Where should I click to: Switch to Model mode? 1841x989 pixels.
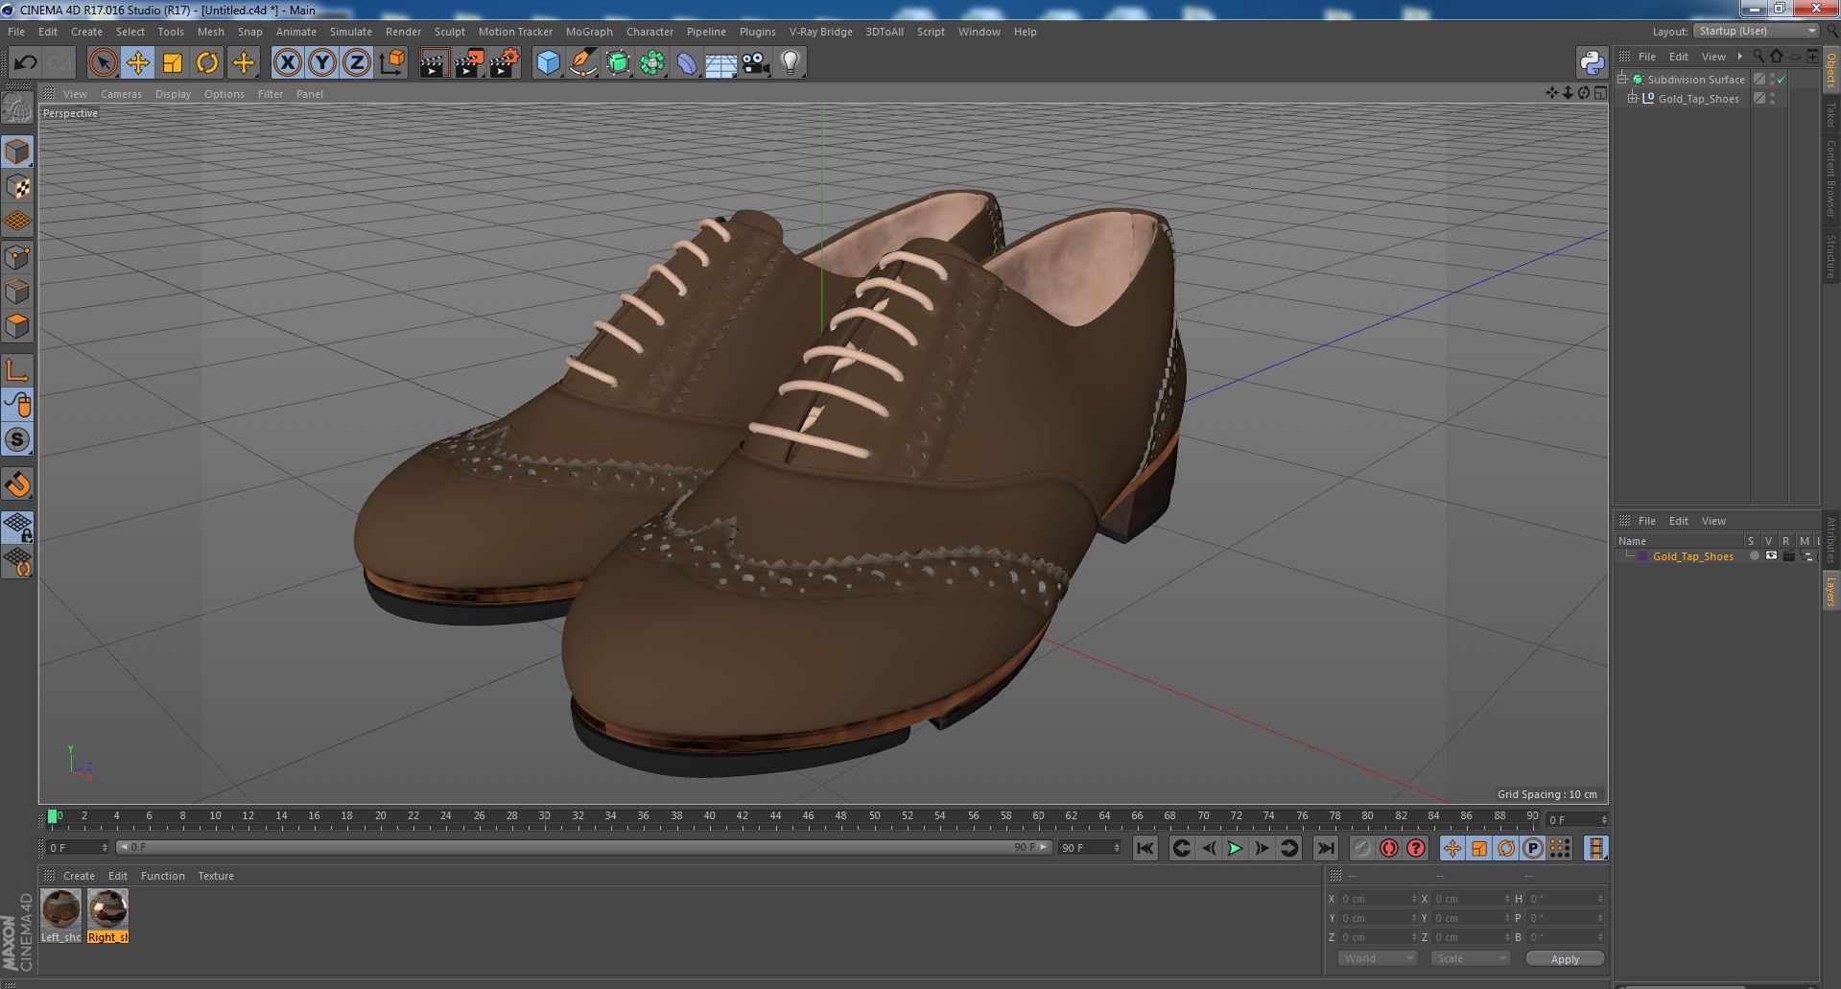point(17,152)
